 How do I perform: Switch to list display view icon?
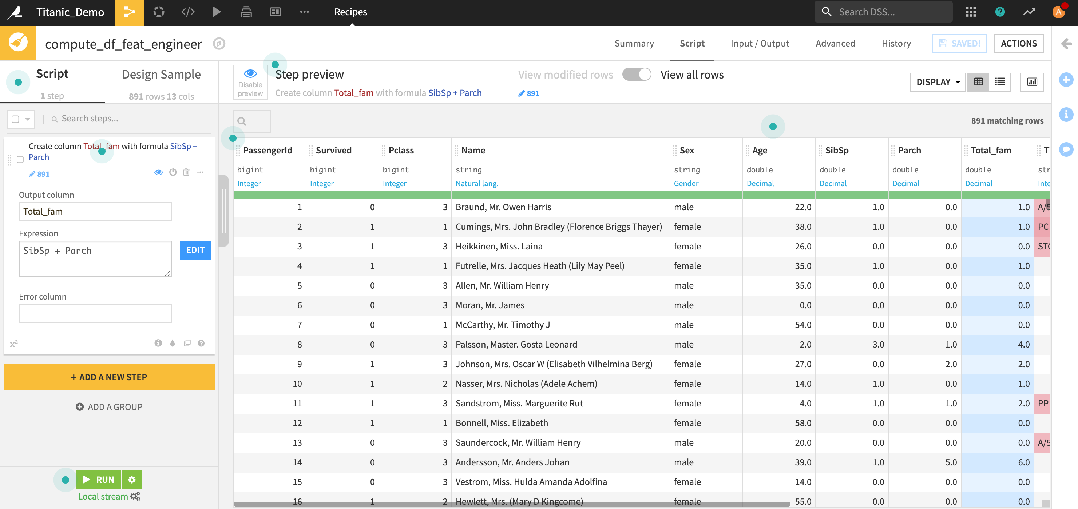point(1000,82)
